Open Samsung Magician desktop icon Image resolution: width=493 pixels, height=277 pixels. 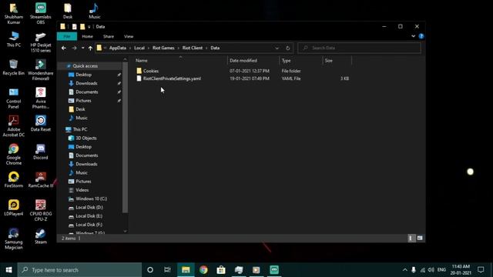pyautogui.click(x=14, y=239)
